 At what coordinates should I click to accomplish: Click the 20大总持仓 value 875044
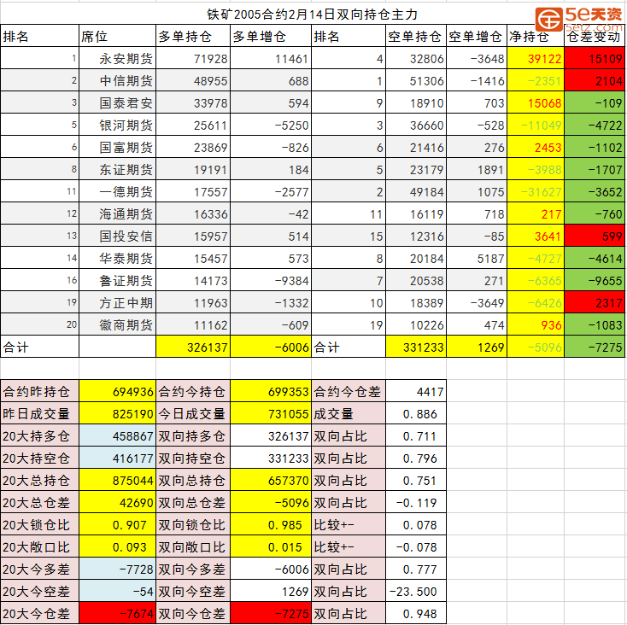(117, 481)
